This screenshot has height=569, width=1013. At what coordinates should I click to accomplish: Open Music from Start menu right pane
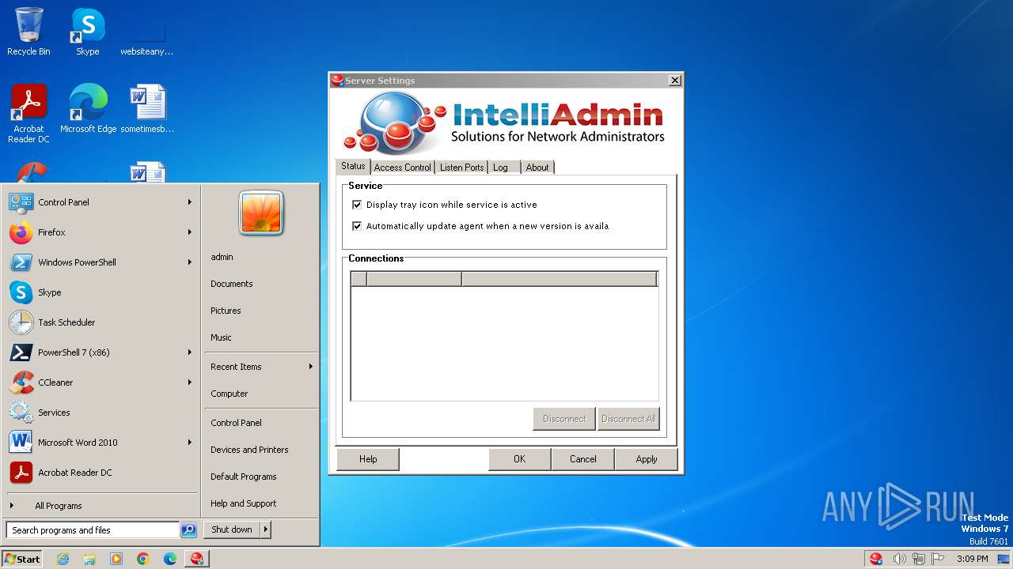tap(261, 337)
